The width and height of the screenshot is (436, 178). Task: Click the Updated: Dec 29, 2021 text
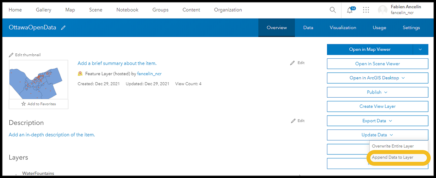(148, 84)
